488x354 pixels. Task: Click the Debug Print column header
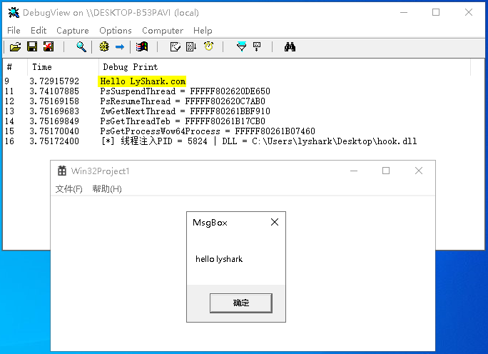285,67
